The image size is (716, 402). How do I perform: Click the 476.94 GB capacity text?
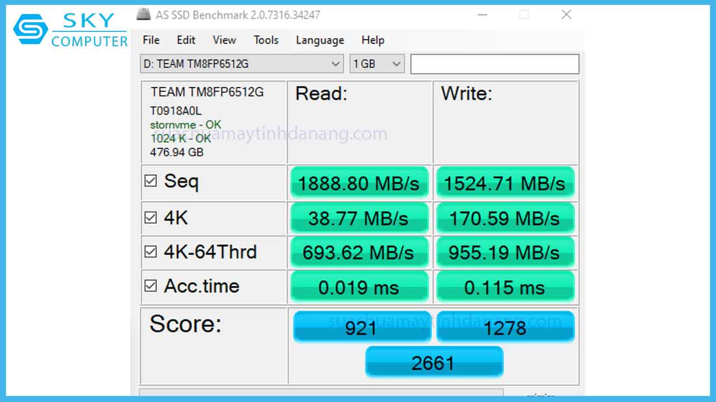(x=177, y=152)
